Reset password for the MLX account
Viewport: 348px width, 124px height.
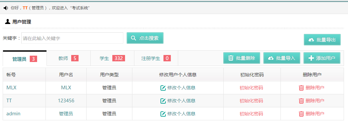pyautogui.click(x=251, y=88)
